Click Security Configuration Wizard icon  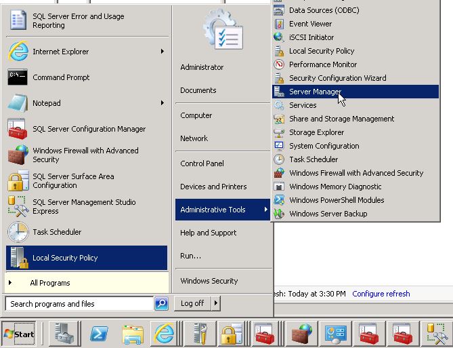279,78
